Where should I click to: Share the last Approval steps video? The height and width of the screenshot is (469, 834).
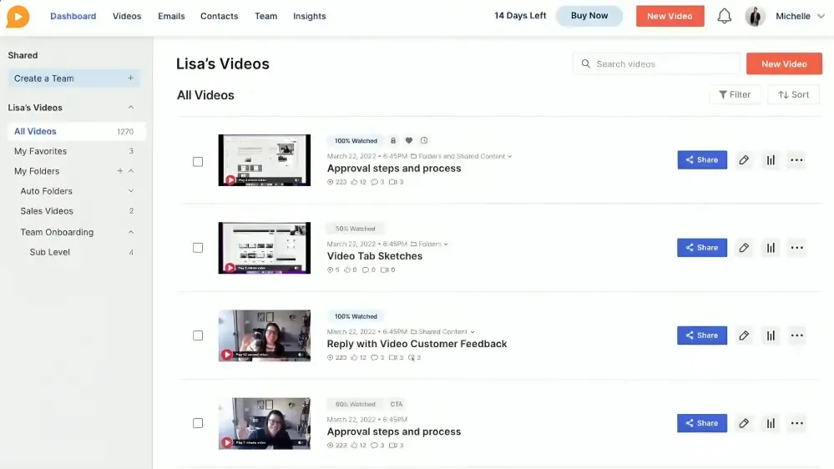tap(702, 423)
